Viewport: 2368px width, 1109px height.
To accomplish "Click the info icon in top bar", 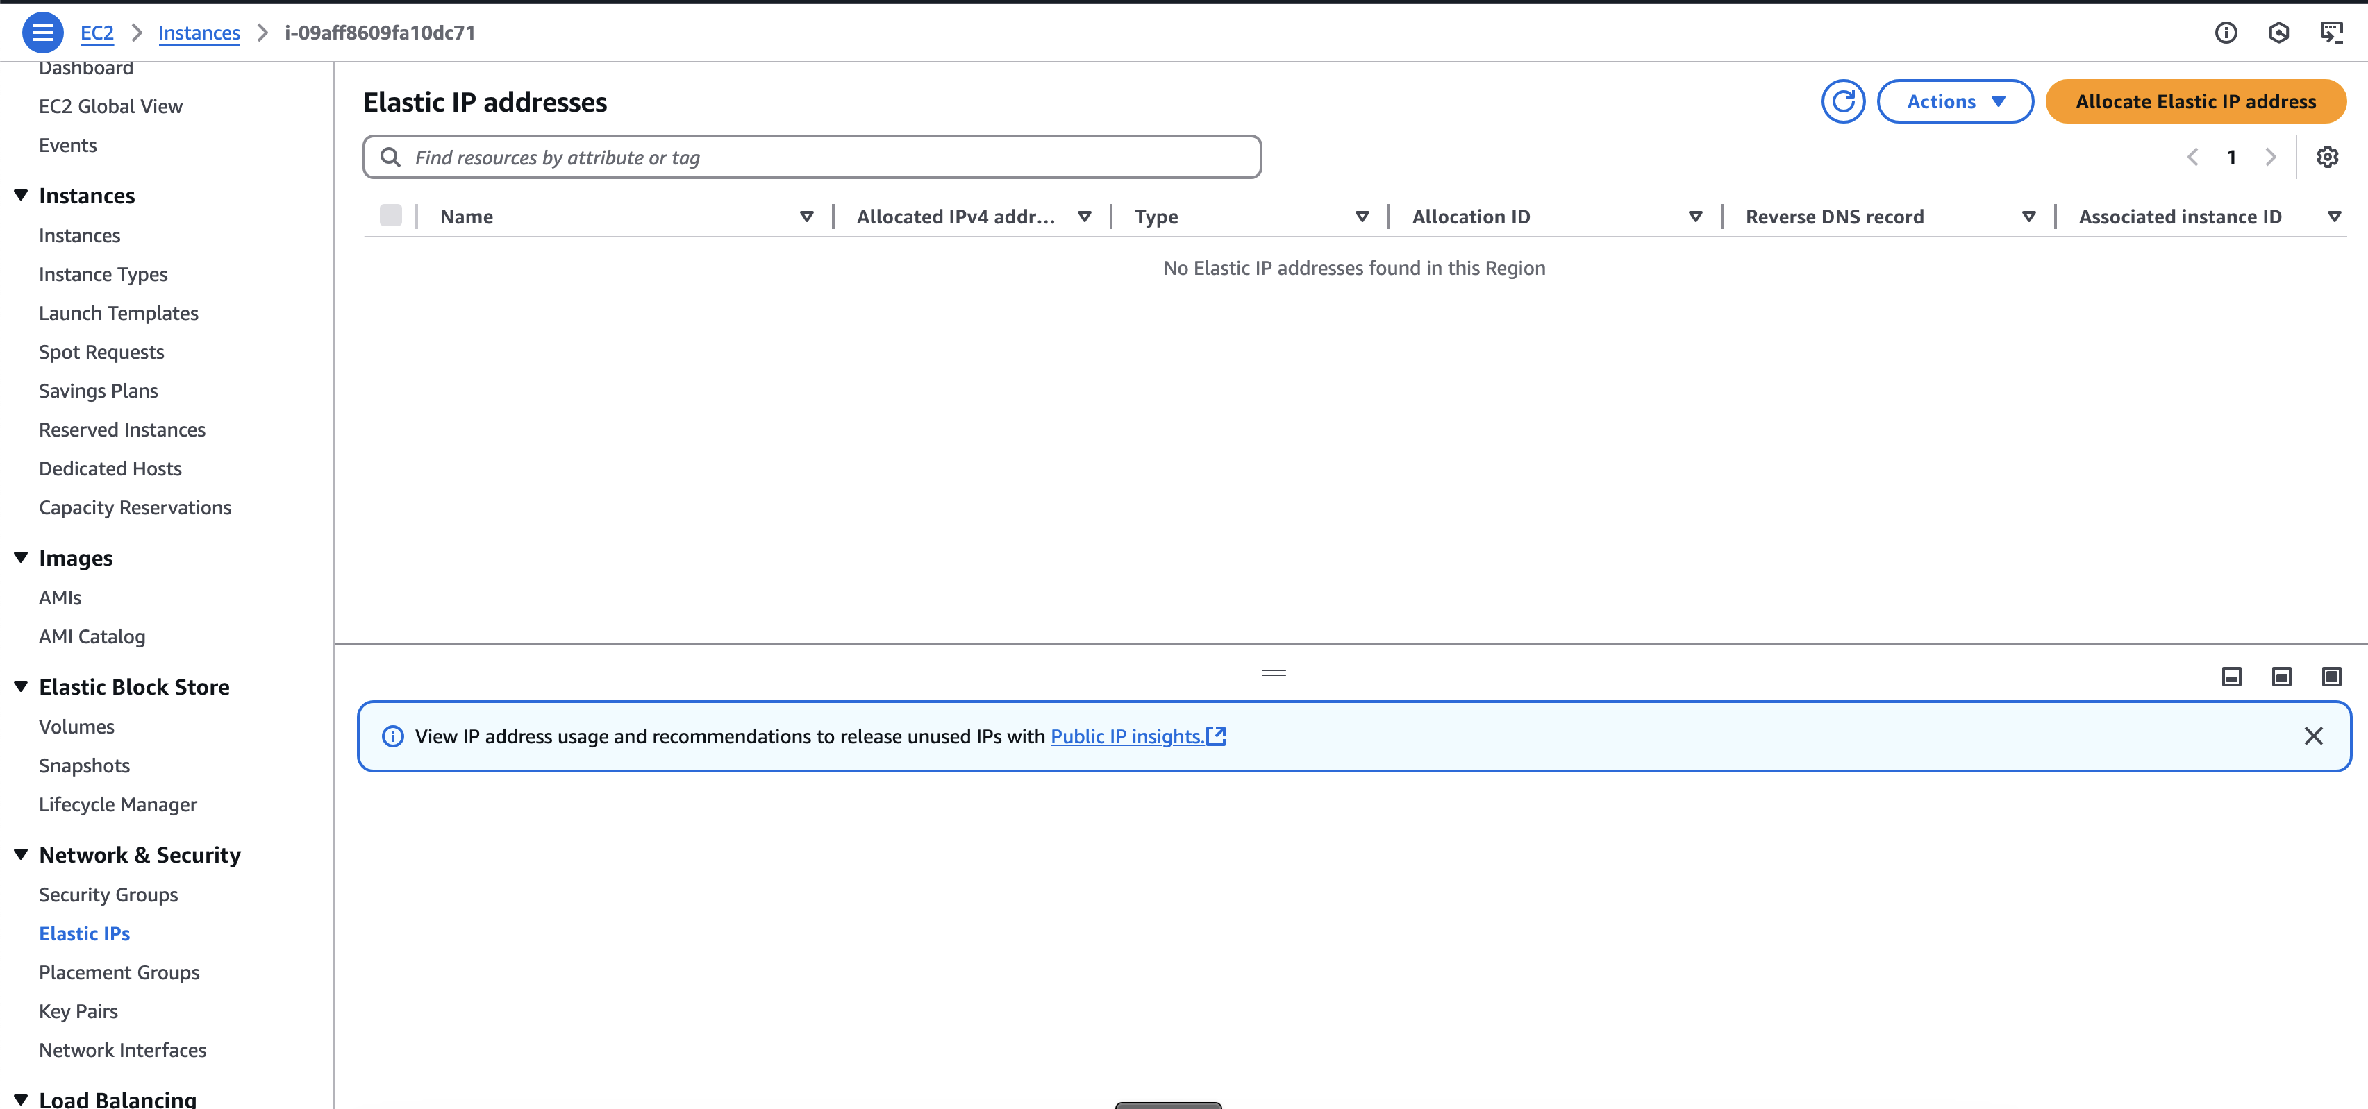I will [x=2226, y=33].
